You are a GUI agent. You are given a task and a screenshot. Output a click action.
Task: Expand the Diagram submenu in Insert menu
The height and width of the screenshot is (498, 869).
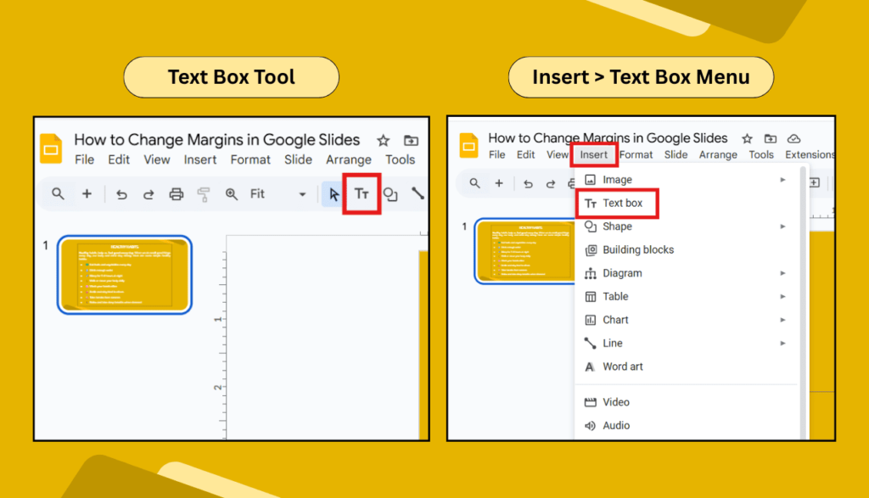(x=782, y=273)
